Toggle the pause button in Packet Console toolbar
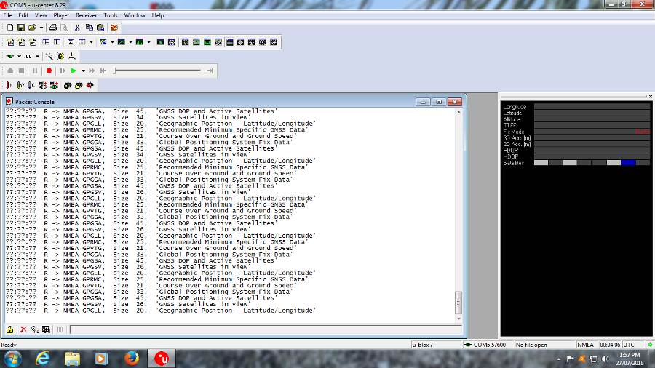This screenshot has height=368, width=655. (60, 329)
